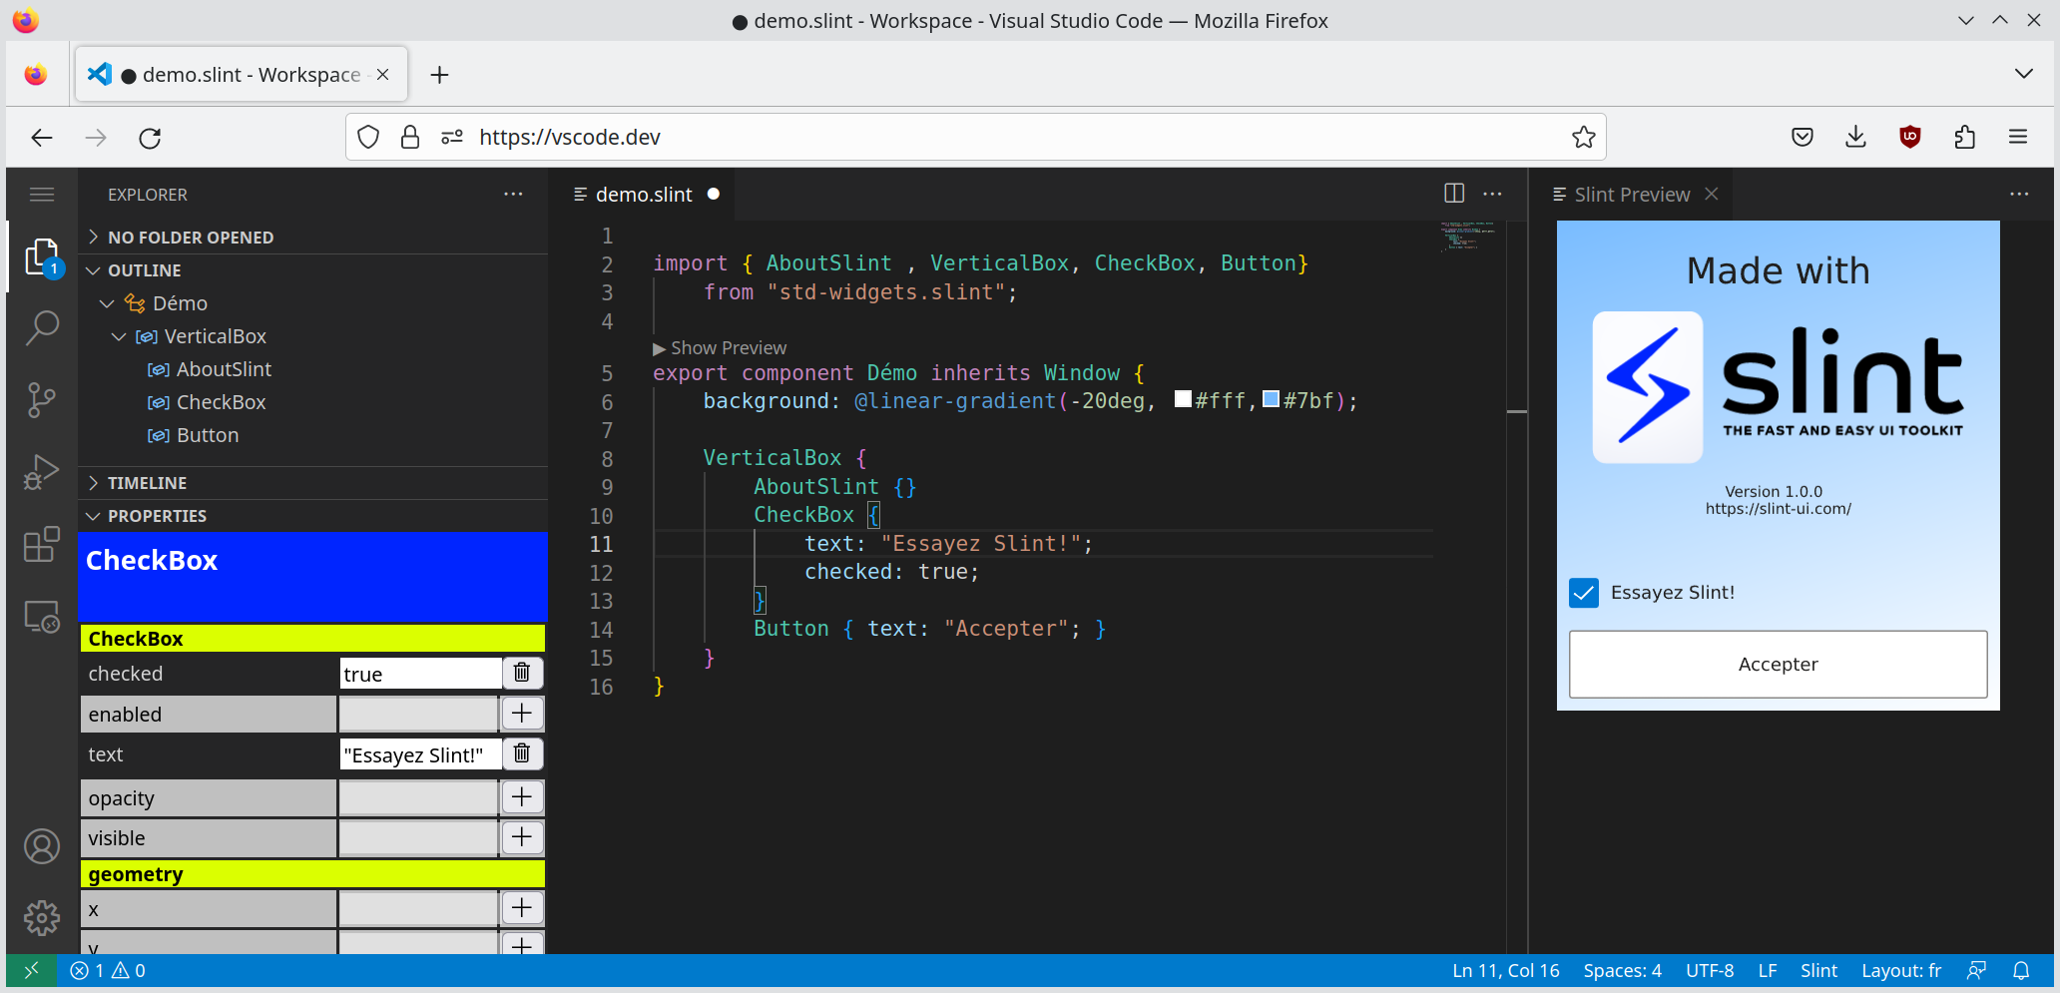Add the enabled property
2060x993 pixels.
(522, 714)
